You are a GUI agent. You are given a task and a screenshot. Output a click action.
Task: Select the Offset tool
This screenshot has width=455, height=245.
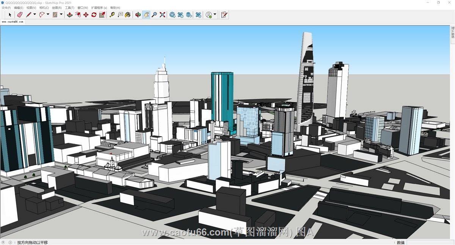(78, 15)
